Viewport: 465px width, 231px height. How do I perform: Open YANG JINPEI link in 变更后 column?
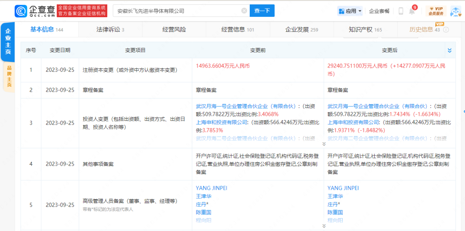[343, 188]
